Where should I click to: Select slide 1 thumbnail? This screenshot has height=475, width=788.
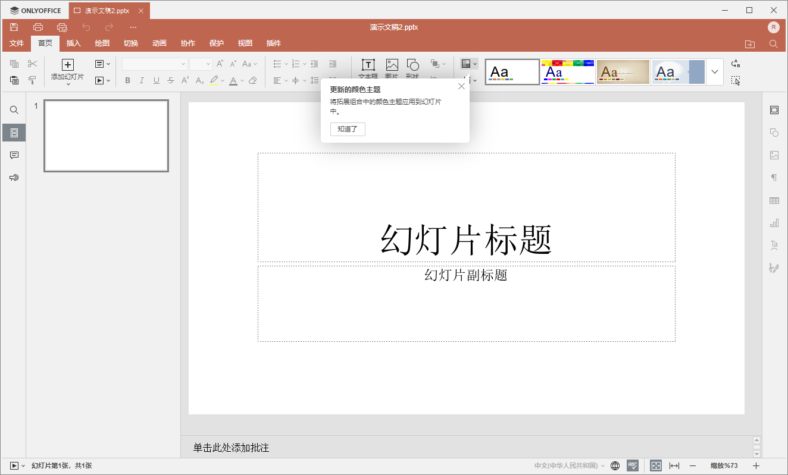click(x=106, y=136)
